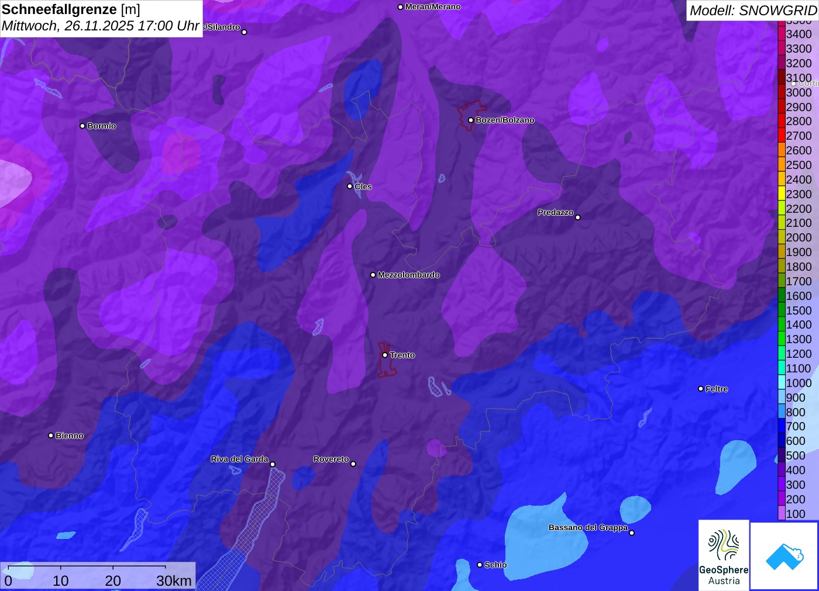The height and width of the screenshot is (591, 819).
Task: Click the Feltre city marker dot
Action: tap(701, 389)
